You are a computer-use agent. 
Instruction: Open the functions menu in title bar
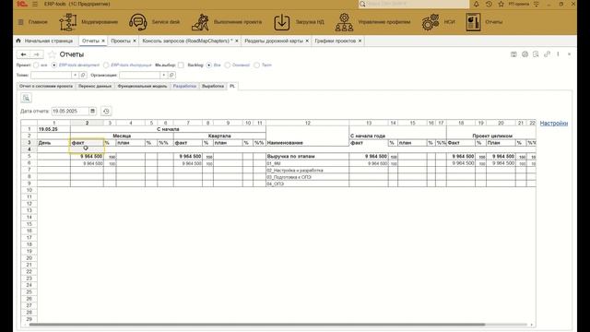pos(35,4)
